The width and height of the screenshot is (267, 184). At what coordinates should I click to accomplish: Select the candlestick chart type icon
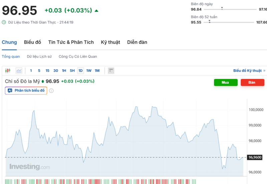coord(8,71)
